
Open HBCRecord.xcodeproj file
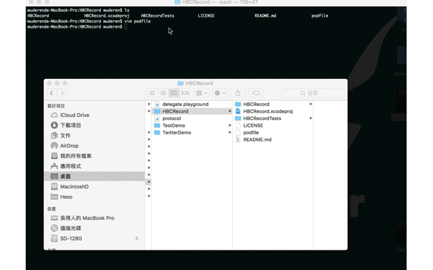click(x=267, y=111)
